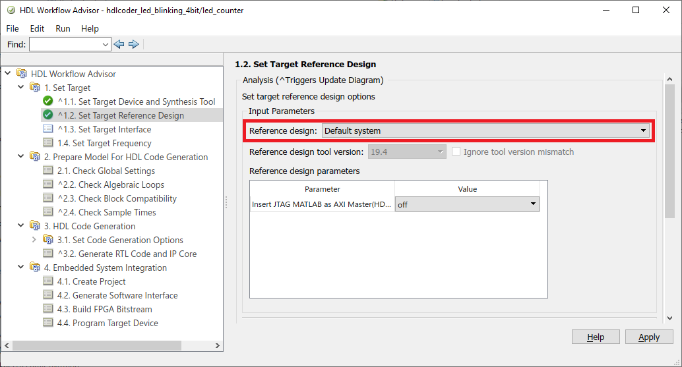Click green check icon of task 1.1
The height and width of the screenshot is (367, 682).
point(48,101)
